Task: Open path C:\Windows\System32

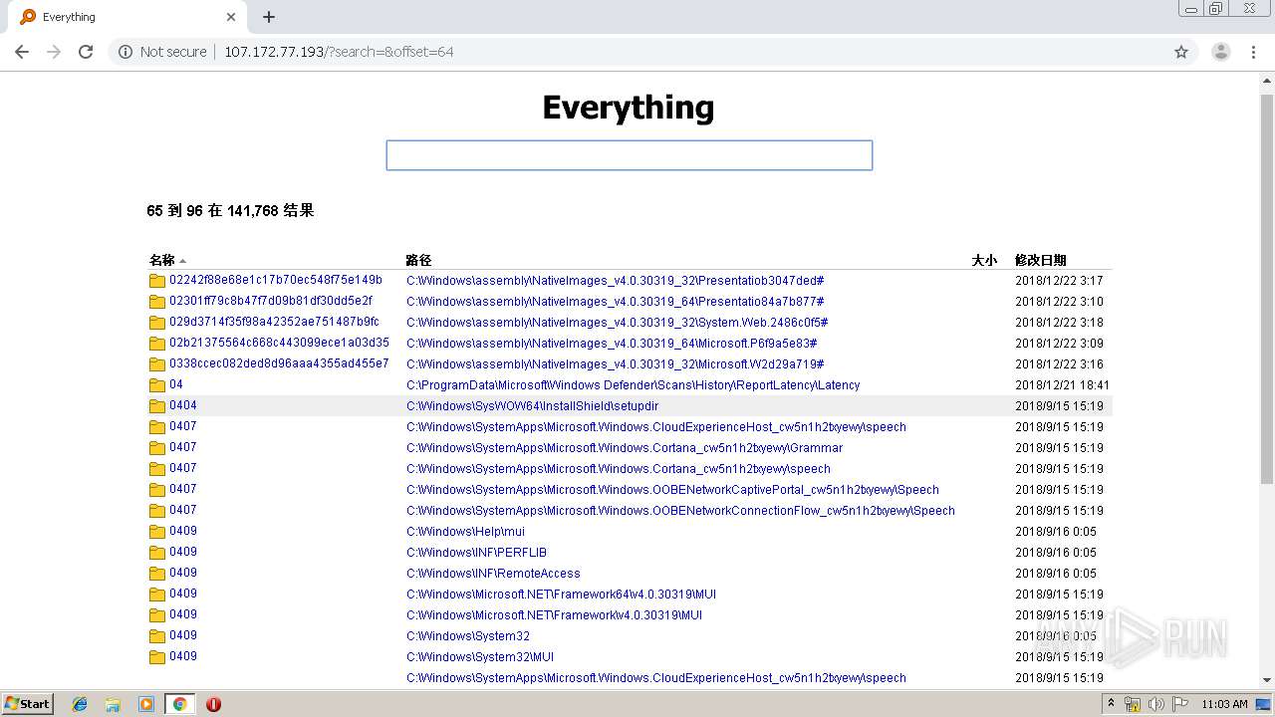Action: (x=468, y=636)
